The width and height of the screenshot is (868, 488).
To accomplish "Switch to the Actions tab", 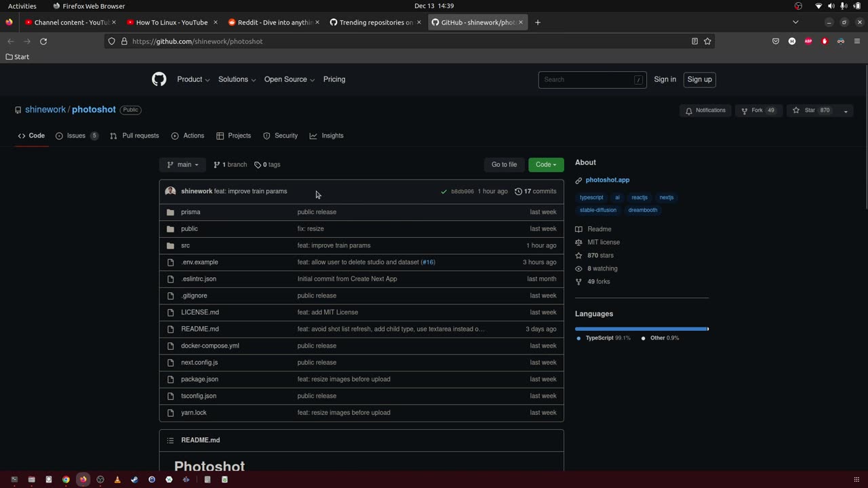I will click(x=188, y=136).
